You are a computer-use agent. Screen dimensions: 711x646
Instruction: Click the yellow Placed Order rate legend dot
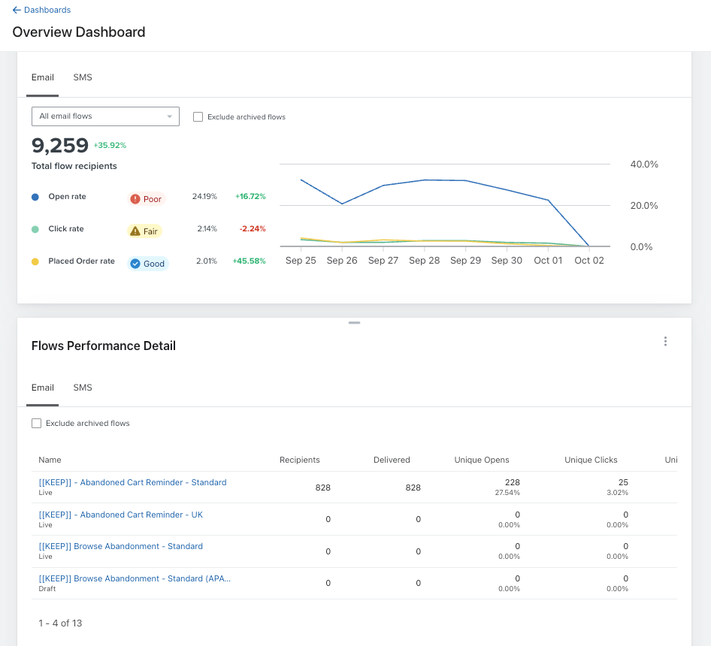(x=35, y=261)
